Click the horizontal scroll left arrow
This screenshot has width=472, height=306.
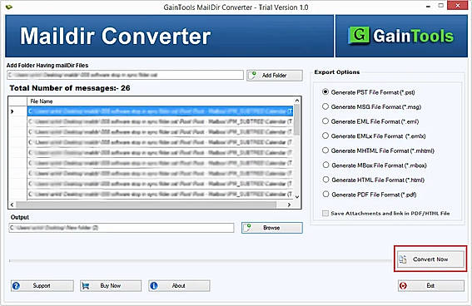12,205
